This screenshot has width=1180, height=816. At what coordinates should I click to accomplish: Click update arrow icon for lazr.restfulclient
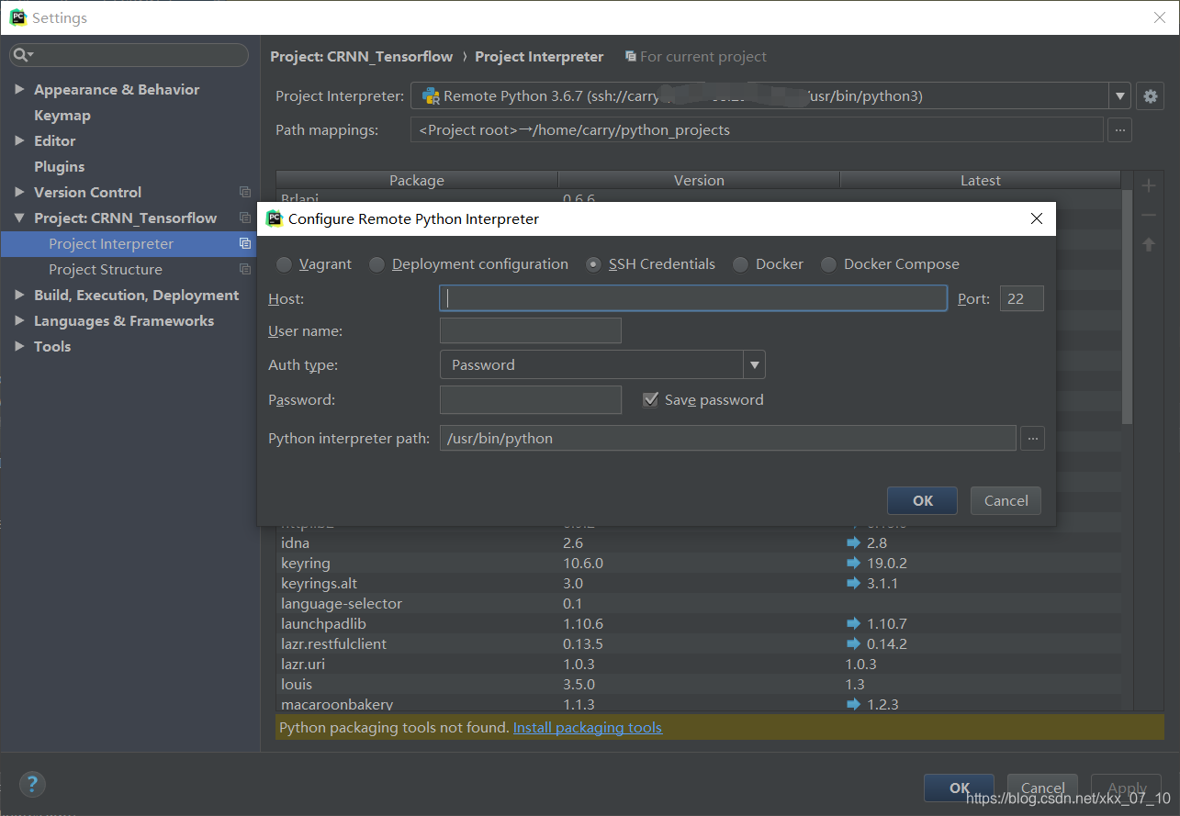click(854, 643)
